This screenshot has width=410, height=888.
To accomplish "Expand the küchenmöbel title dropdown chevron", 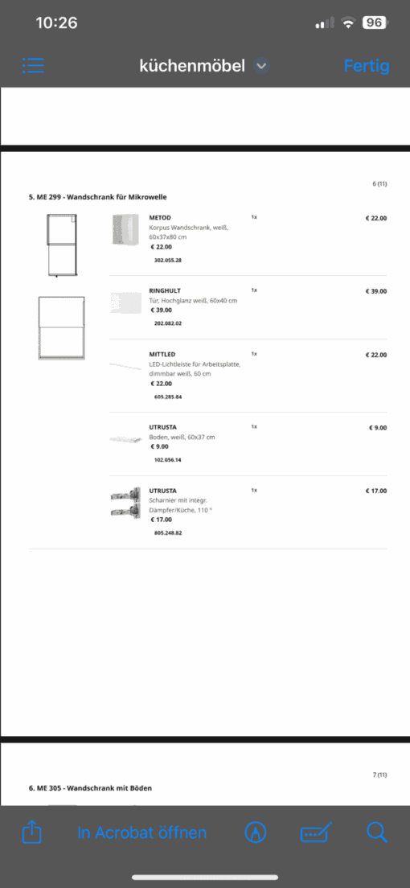I will pos(260,66).
